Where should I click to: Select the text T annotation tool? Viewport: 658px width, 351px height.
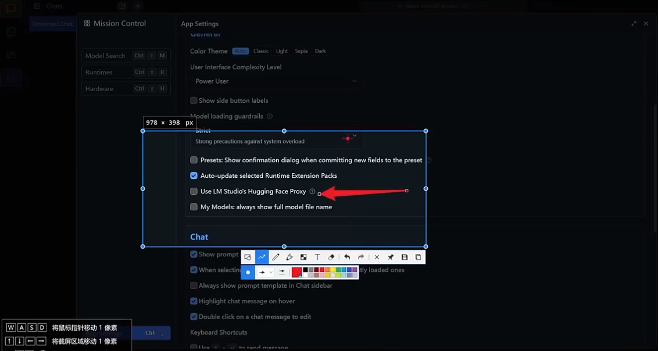pyautogui.click(x=317, y=257)
